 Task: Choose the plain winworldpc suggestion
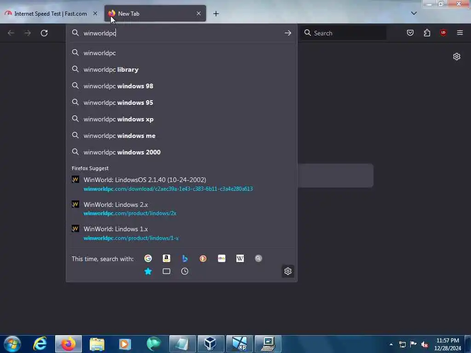pyautogui.click(x=182, y=53)
